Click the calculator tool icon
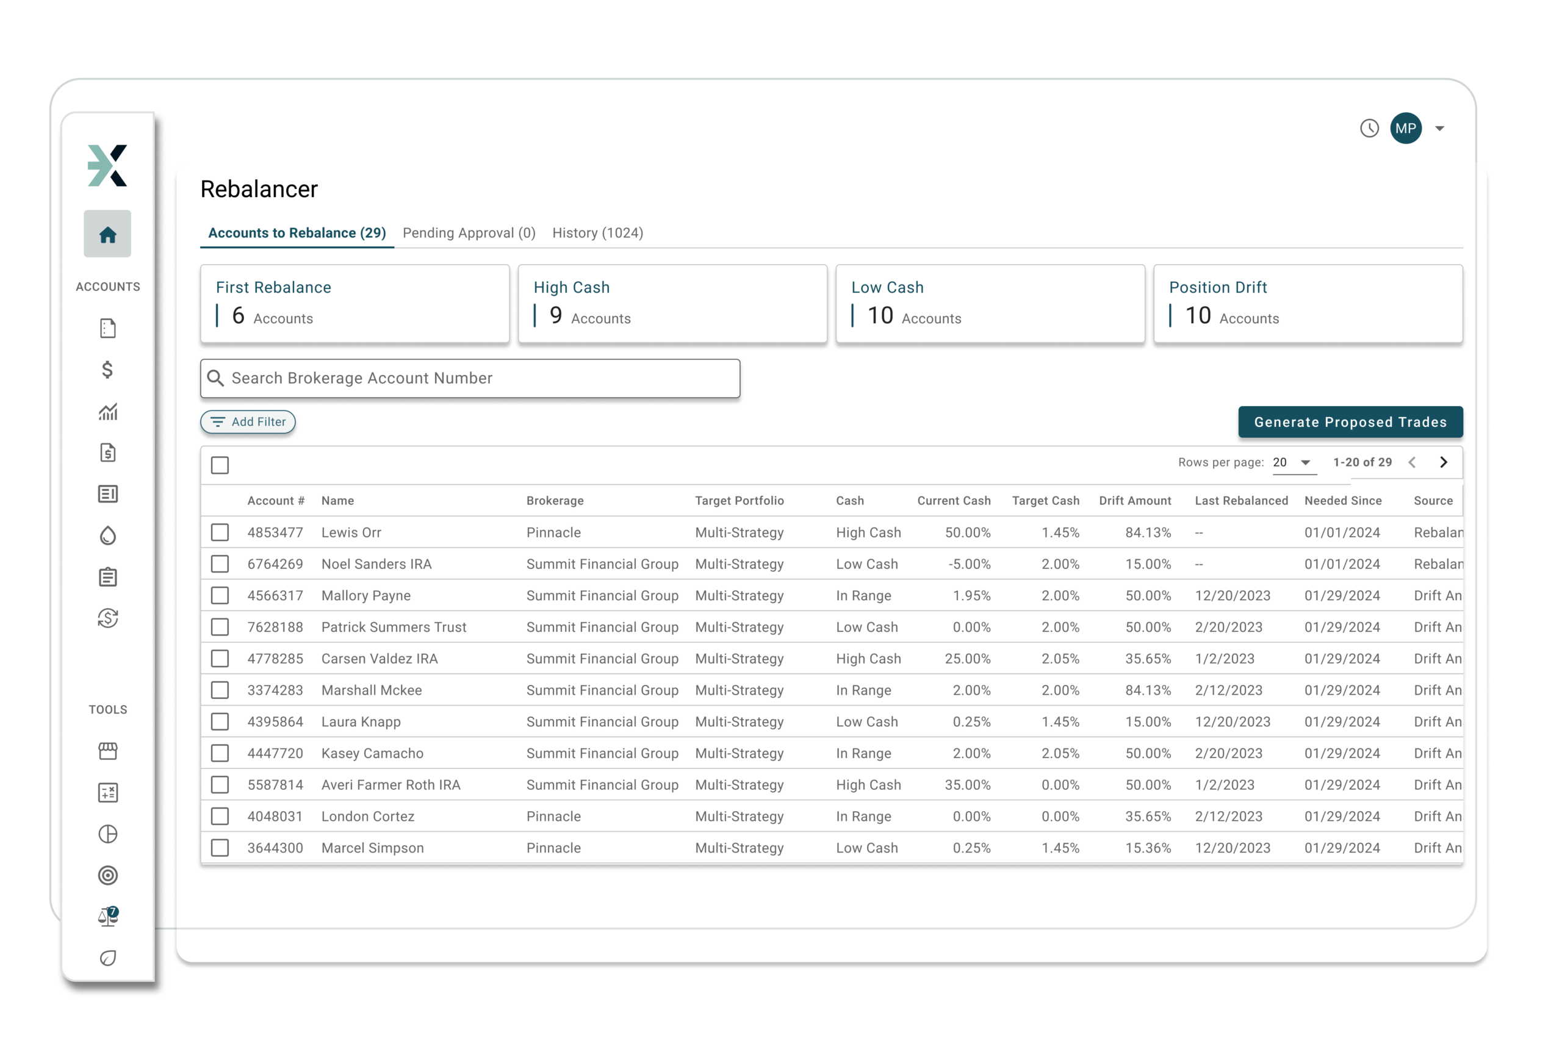The width and height of the screenshot is (1562, 1038). click(x=107, y=792)
